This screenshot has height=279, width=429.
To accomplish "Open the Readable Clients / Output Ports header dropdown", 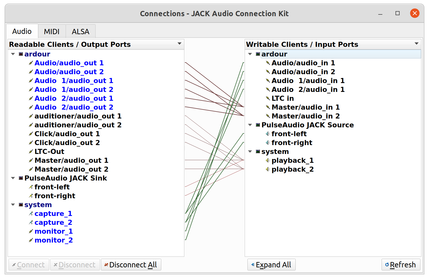I will click(180, 44).
